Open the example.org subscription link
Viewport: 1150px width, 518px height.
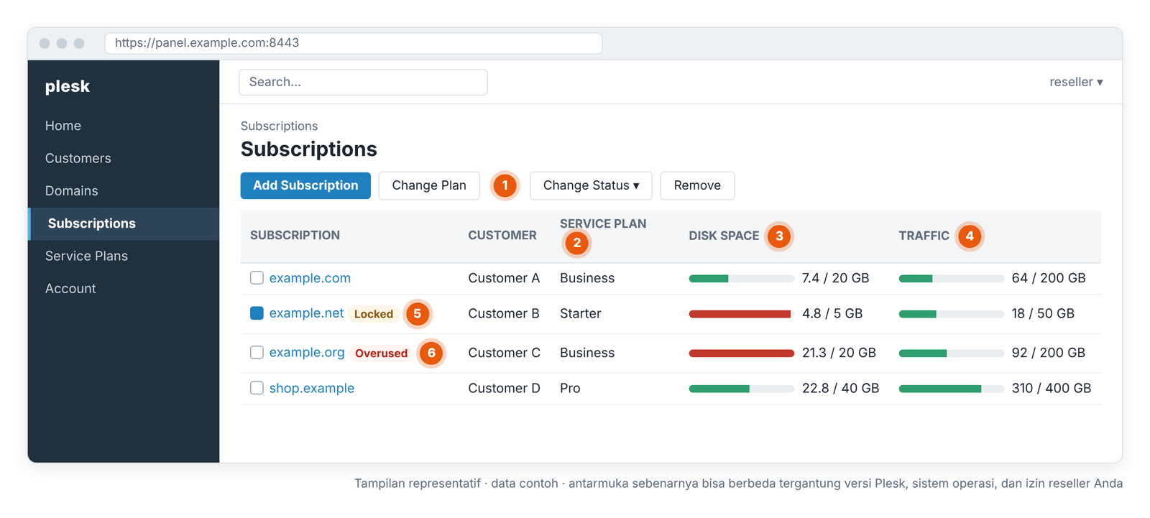(x=307, y=353)
